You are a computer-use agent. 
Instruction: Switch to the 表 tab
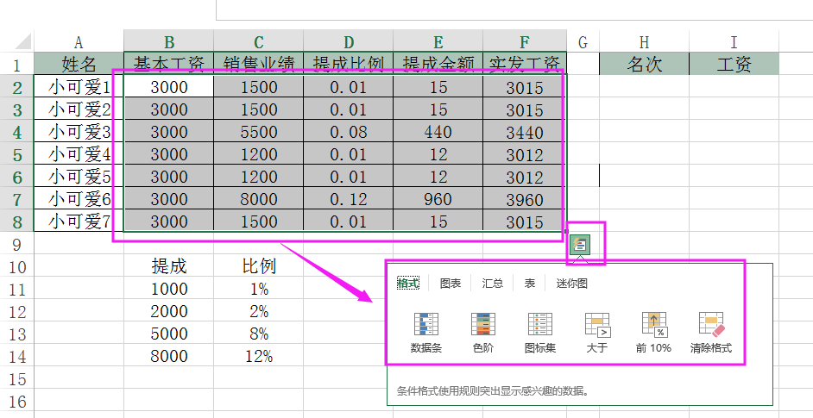[x=529, y=284]
